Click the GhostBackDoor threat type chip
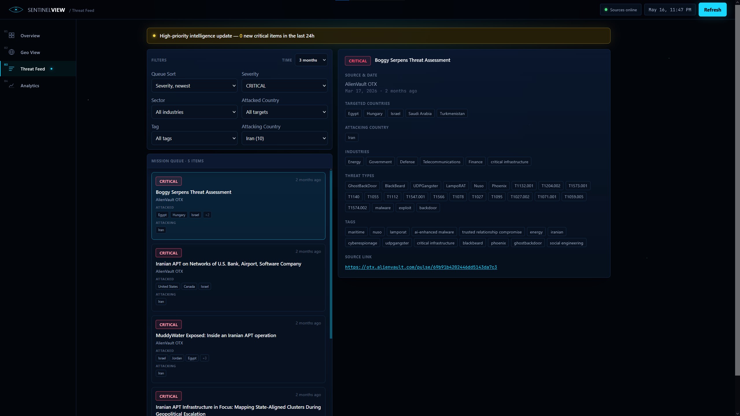This screenshot has width=740, height=416. click(362, 186)
